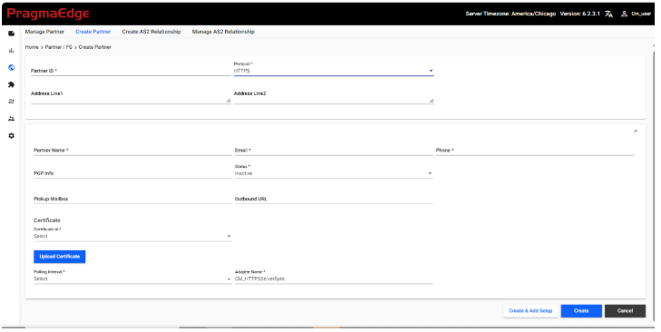
Task: Open the sidebar icon below the puzzle piece
Action: coord(12,102)
